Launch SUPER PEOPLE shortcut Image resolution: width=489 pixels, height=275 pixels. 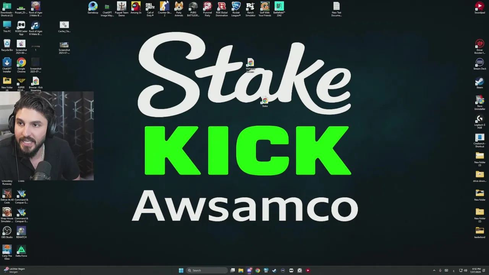point(21,84)
